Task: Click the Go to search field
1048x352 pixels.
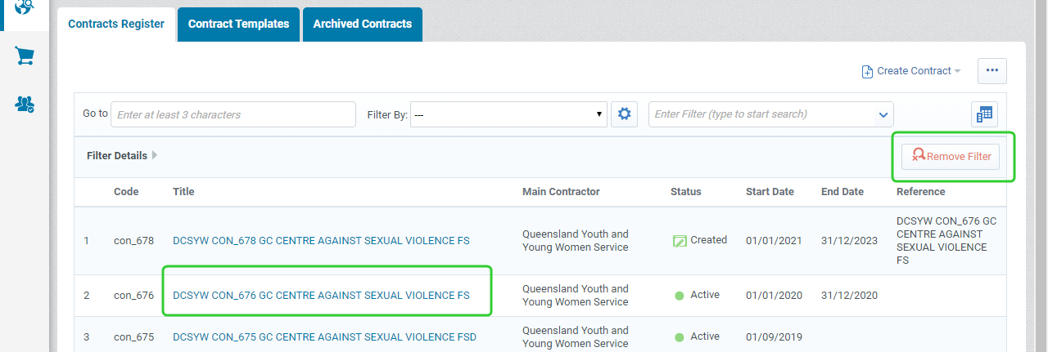Action: click(233, 115)
